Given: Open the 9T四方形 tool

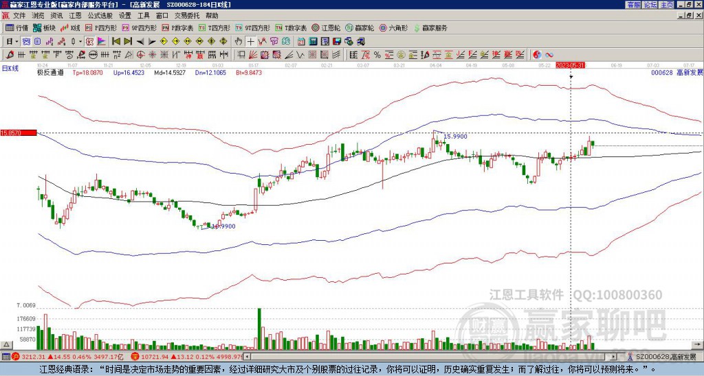Looking at the screenshot, I should 253,27.
